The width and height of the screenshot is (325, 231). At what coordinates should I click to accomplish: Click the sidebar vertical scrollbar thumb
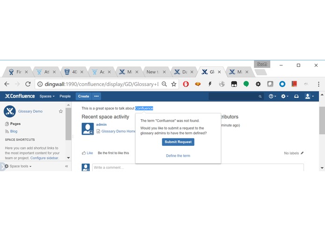68,124
